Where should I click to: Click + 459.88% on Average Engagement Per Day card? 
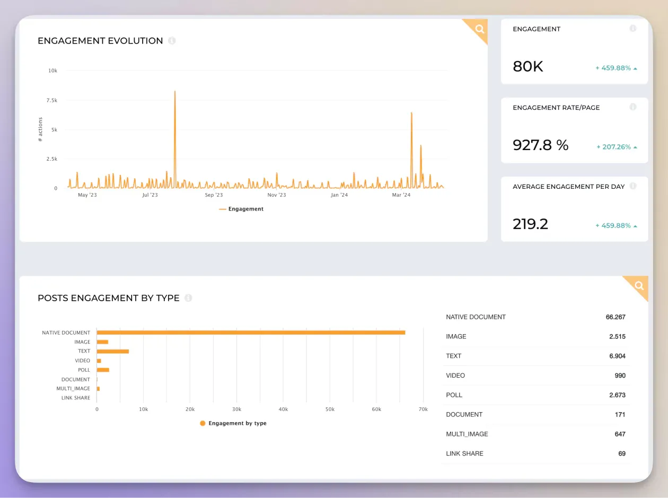(616, 225)
